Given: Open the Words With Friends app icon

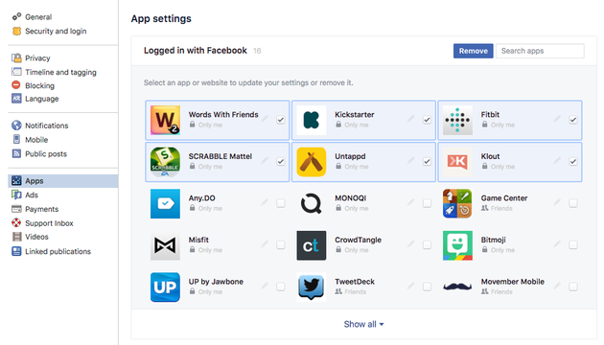Looking at the screenshot, I should pyautogui.click(x=165, y=120).
